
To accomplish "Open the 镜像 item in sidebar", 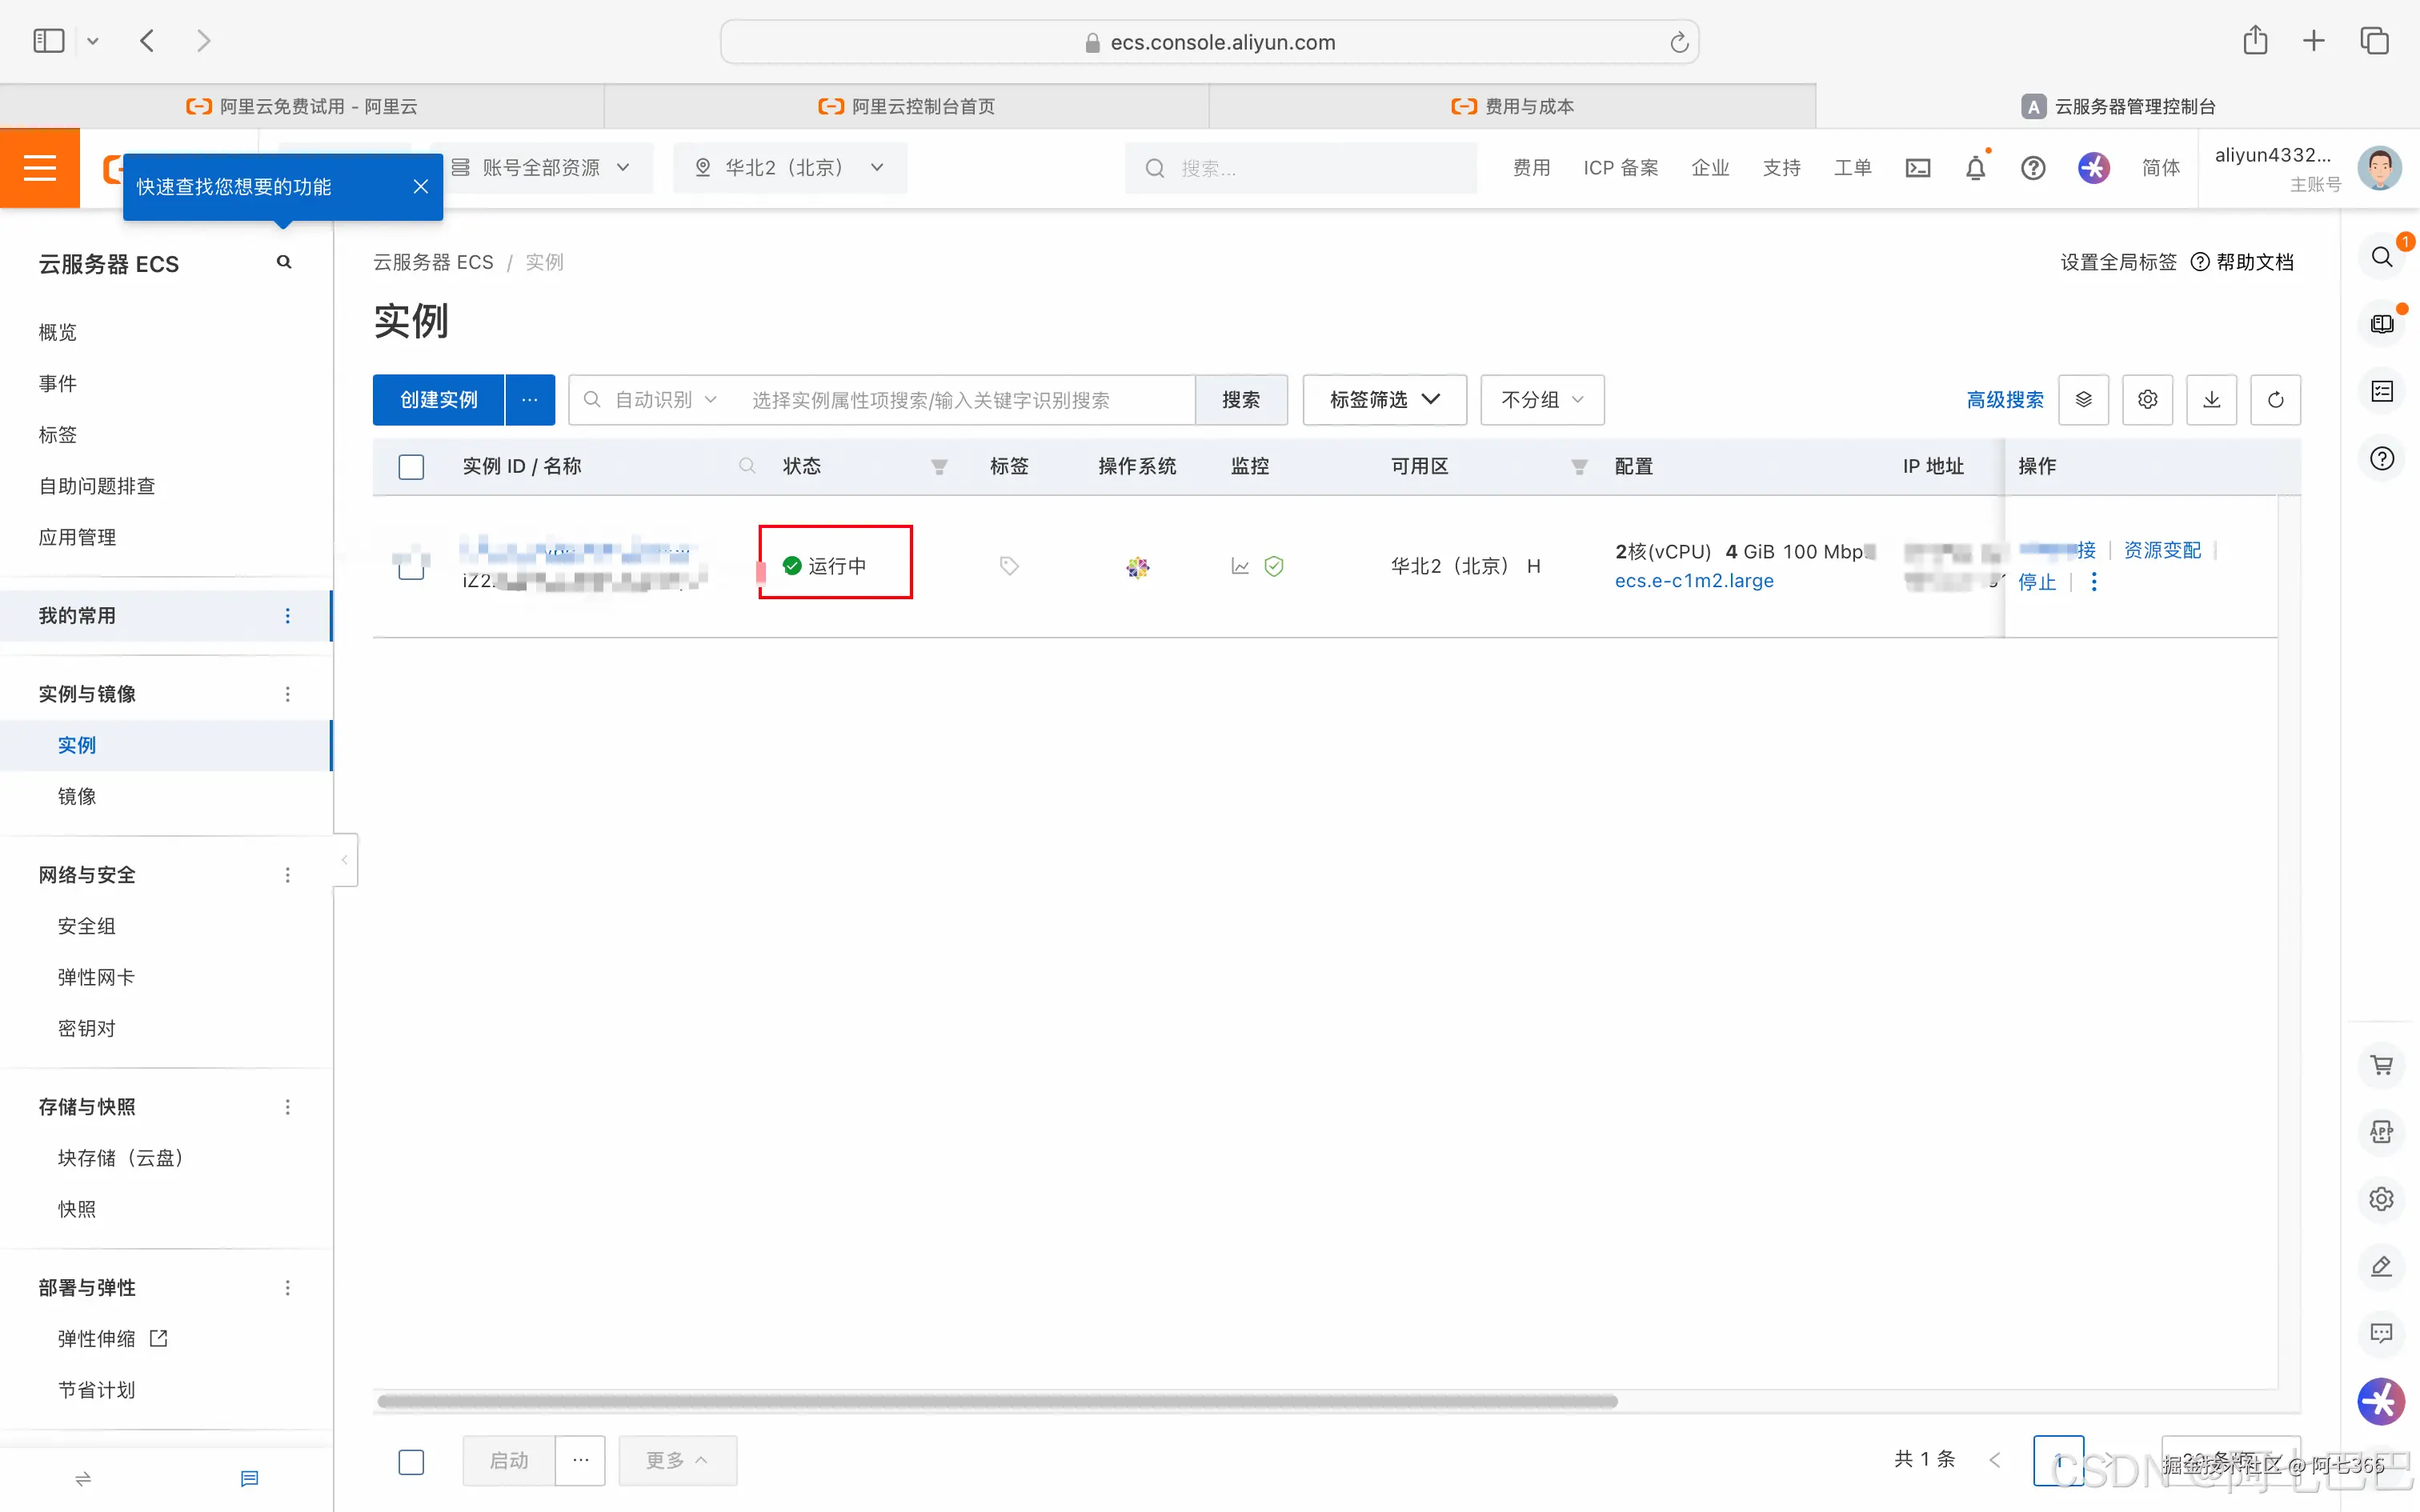I will point(77,797).
